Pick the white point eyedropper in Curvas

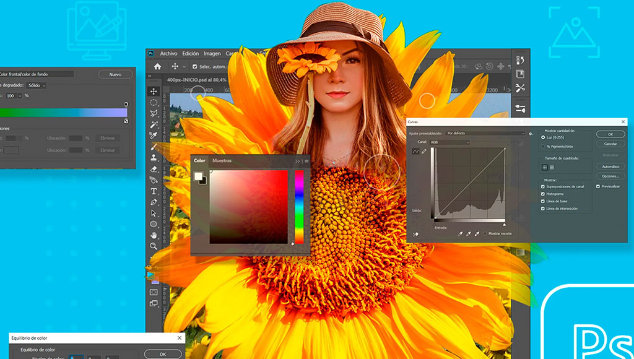click(x=477, y=234)
